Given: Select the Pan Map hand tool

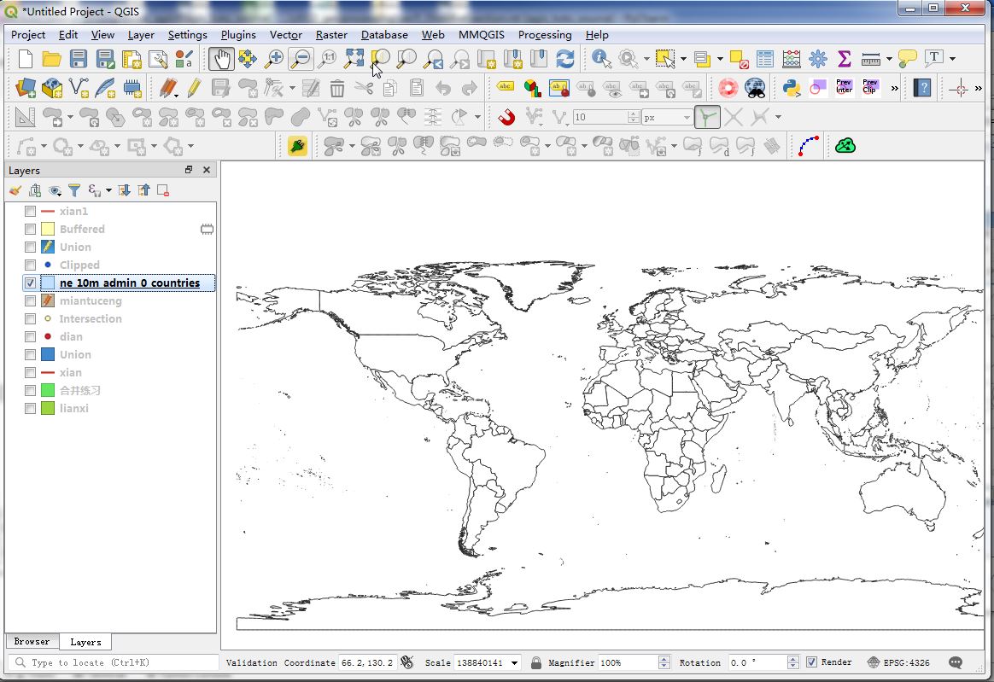Looking at the screenshot, I should (221, 59).
